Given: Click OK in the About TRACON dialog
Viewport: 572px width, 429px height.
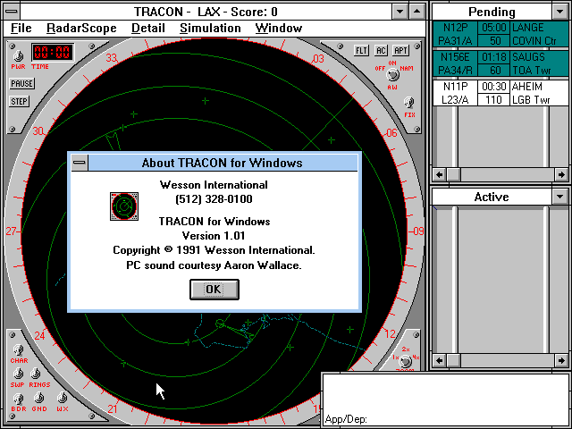Looking at the screenshot, I should (214, 290).
